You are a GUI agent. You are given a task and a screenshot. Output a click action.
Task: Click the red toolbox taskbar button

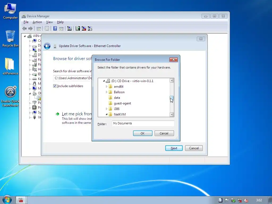(x=21, y=200)
